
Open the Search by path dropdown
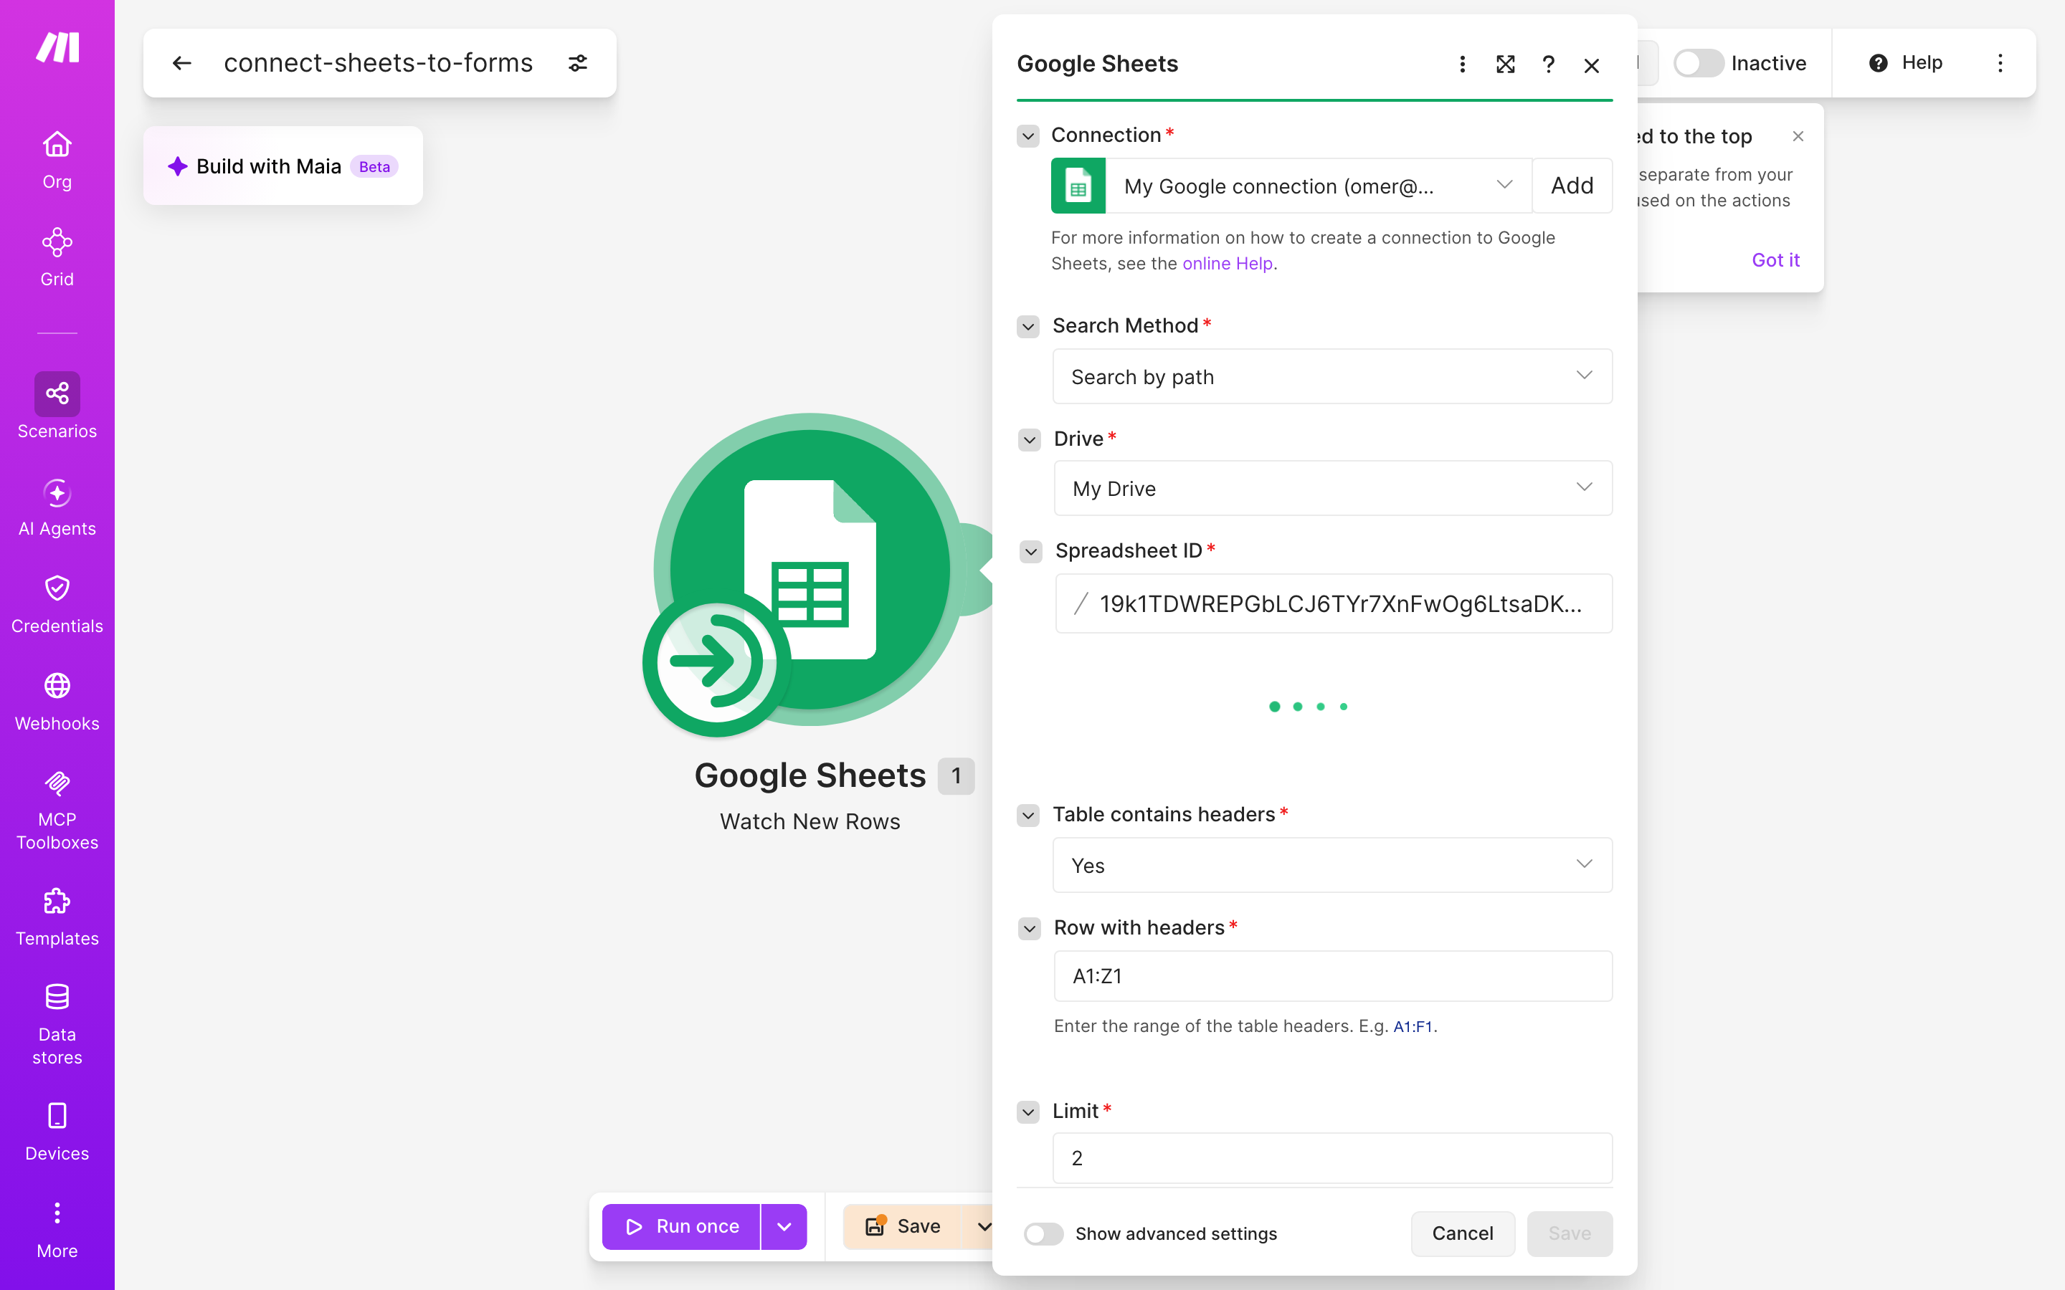[1332, 376]
